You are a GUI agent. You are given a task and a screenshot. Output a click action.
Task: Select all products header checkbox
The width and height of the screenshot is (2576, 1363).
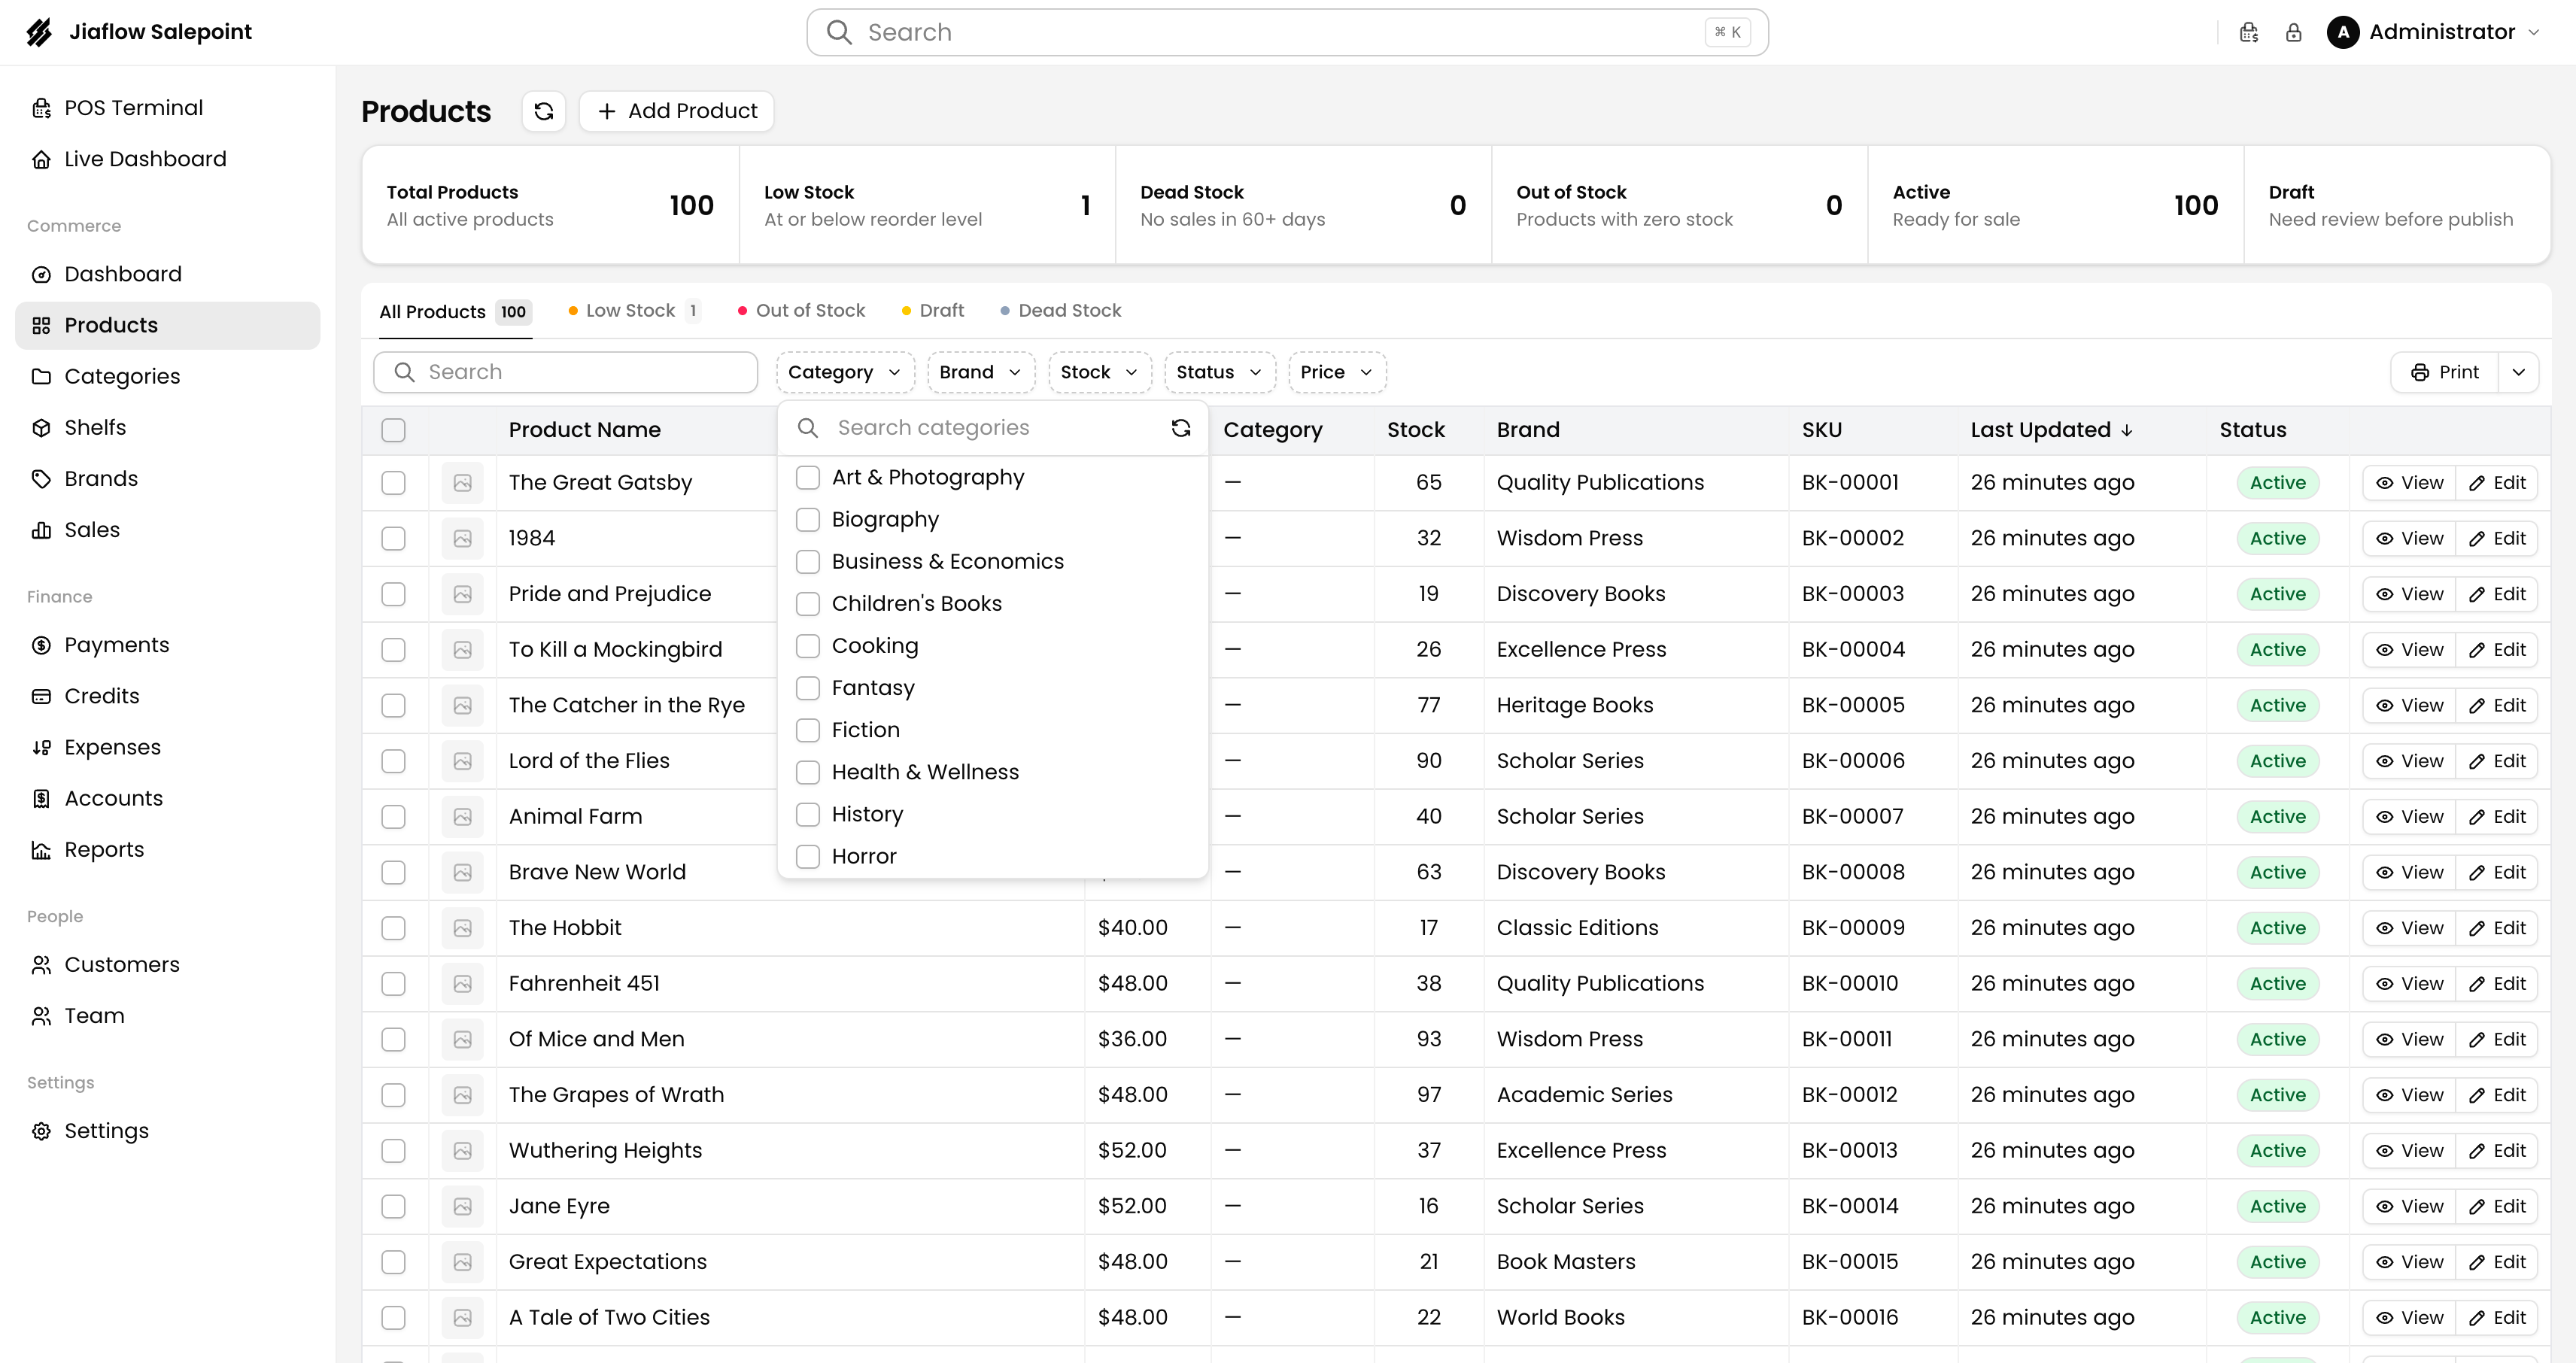(394, 430)
